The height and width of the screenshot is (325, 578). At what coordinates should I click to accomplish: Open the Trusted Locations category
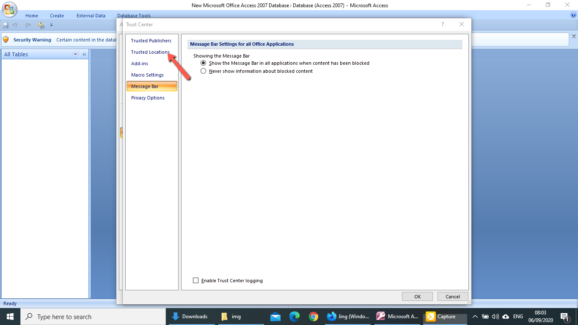pyautogui.click(x=150, y=52)
